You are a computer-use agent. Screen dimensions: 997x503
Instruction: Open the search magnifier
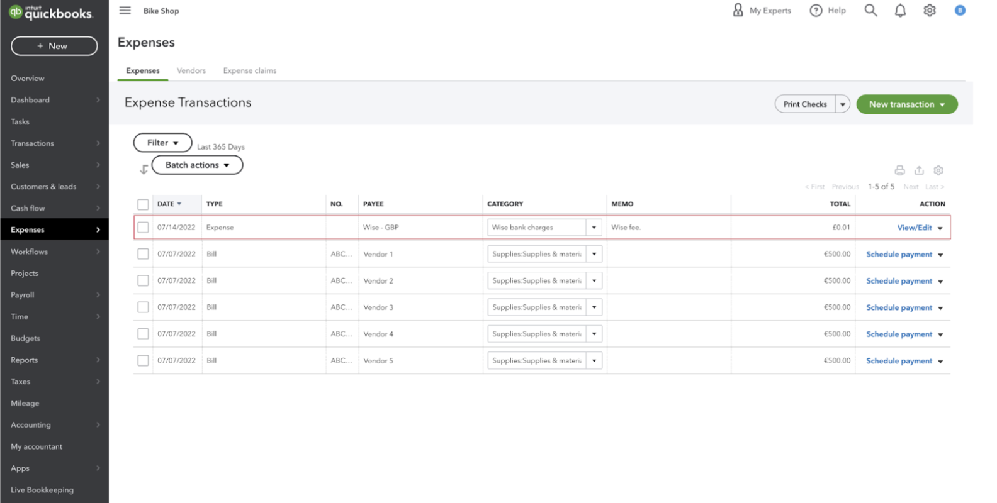coord(870,10)
